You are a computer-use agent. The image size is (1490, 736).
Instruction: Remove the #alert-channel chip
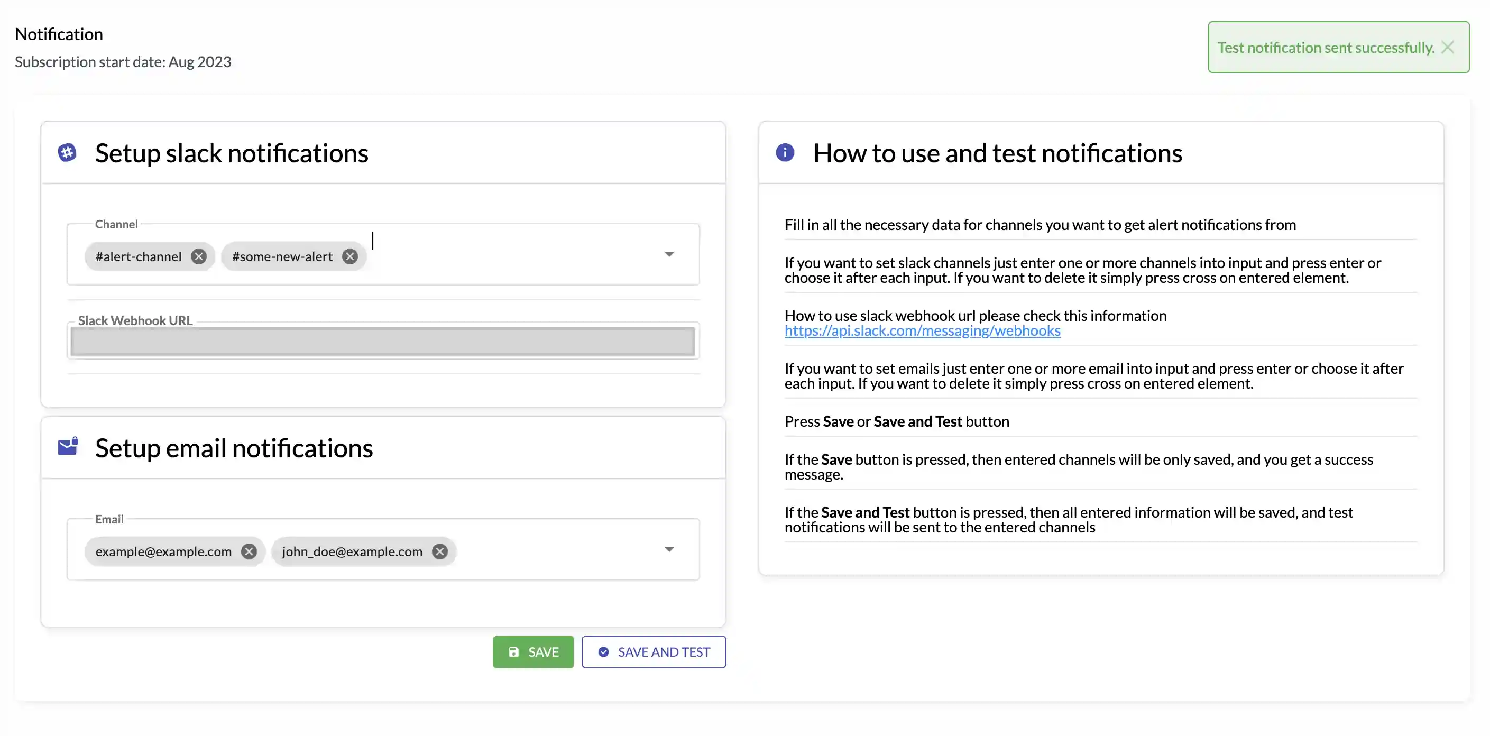pyautogui.click(x=198, y=256)
